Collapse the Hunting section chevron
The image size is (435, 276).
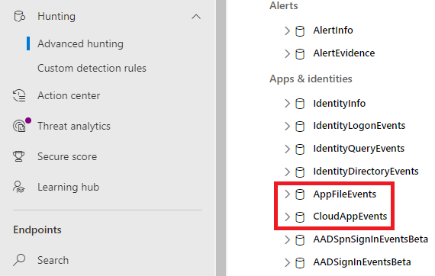click(196, 17)
